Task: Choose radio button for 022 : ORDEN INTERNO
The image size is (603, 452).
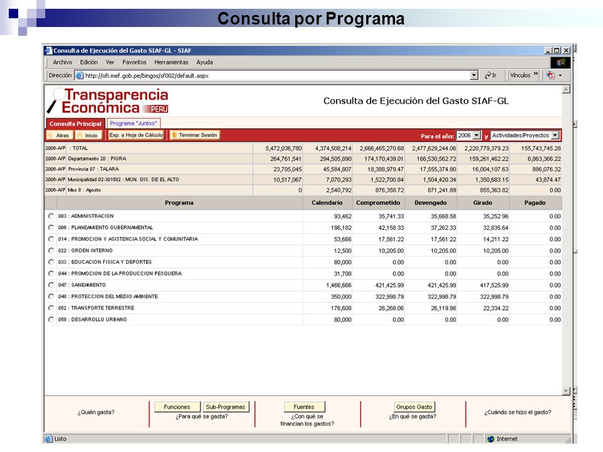Action: pyautogui.click(x=51, y=250)
